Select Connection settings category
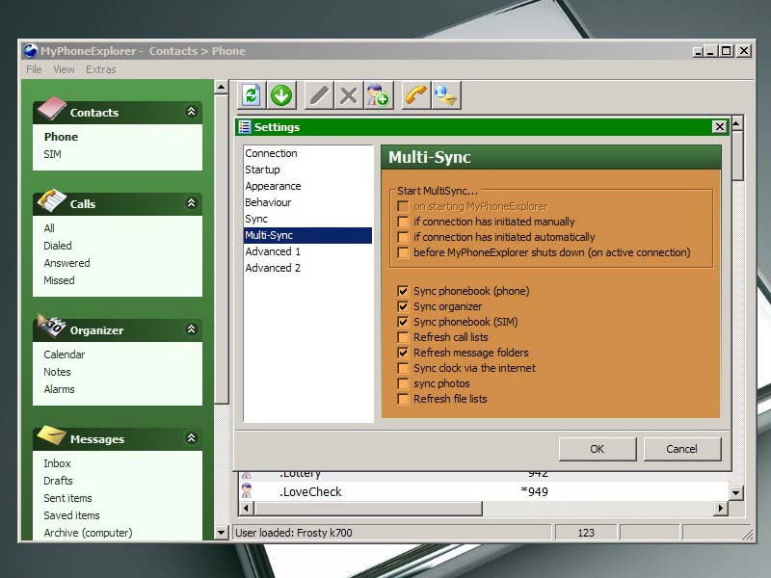 (x=307, y=153)
